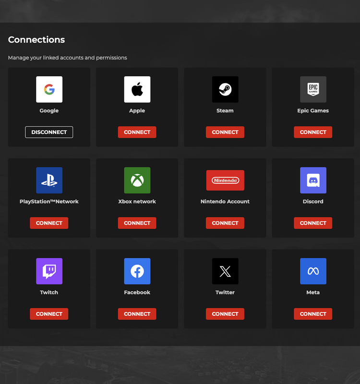Disconnect the linked Google account
Image resolution: width=360 pixels, height=384 pixels.
coord(49,132)
